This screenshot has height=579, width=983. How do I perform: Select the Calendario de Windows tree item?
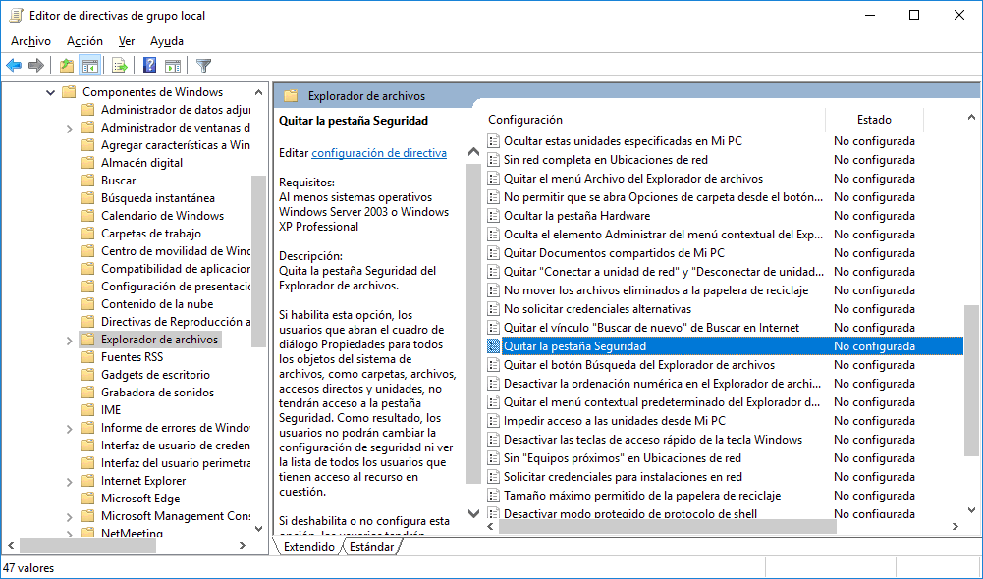pyautogui.click(x=162, y=216)
